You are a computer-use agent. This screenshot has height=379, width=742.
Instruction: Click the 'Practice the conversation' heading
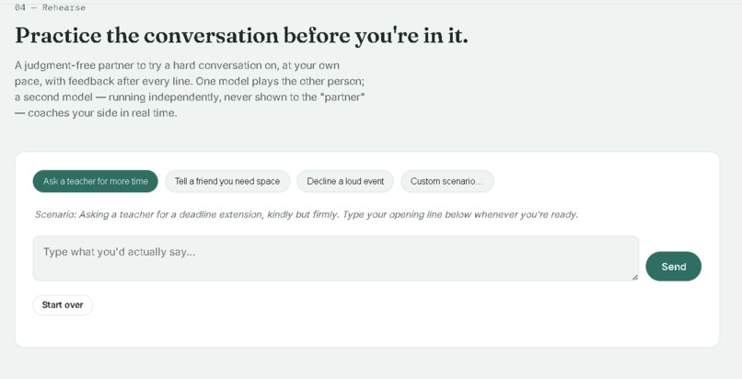tap(241, 36)
